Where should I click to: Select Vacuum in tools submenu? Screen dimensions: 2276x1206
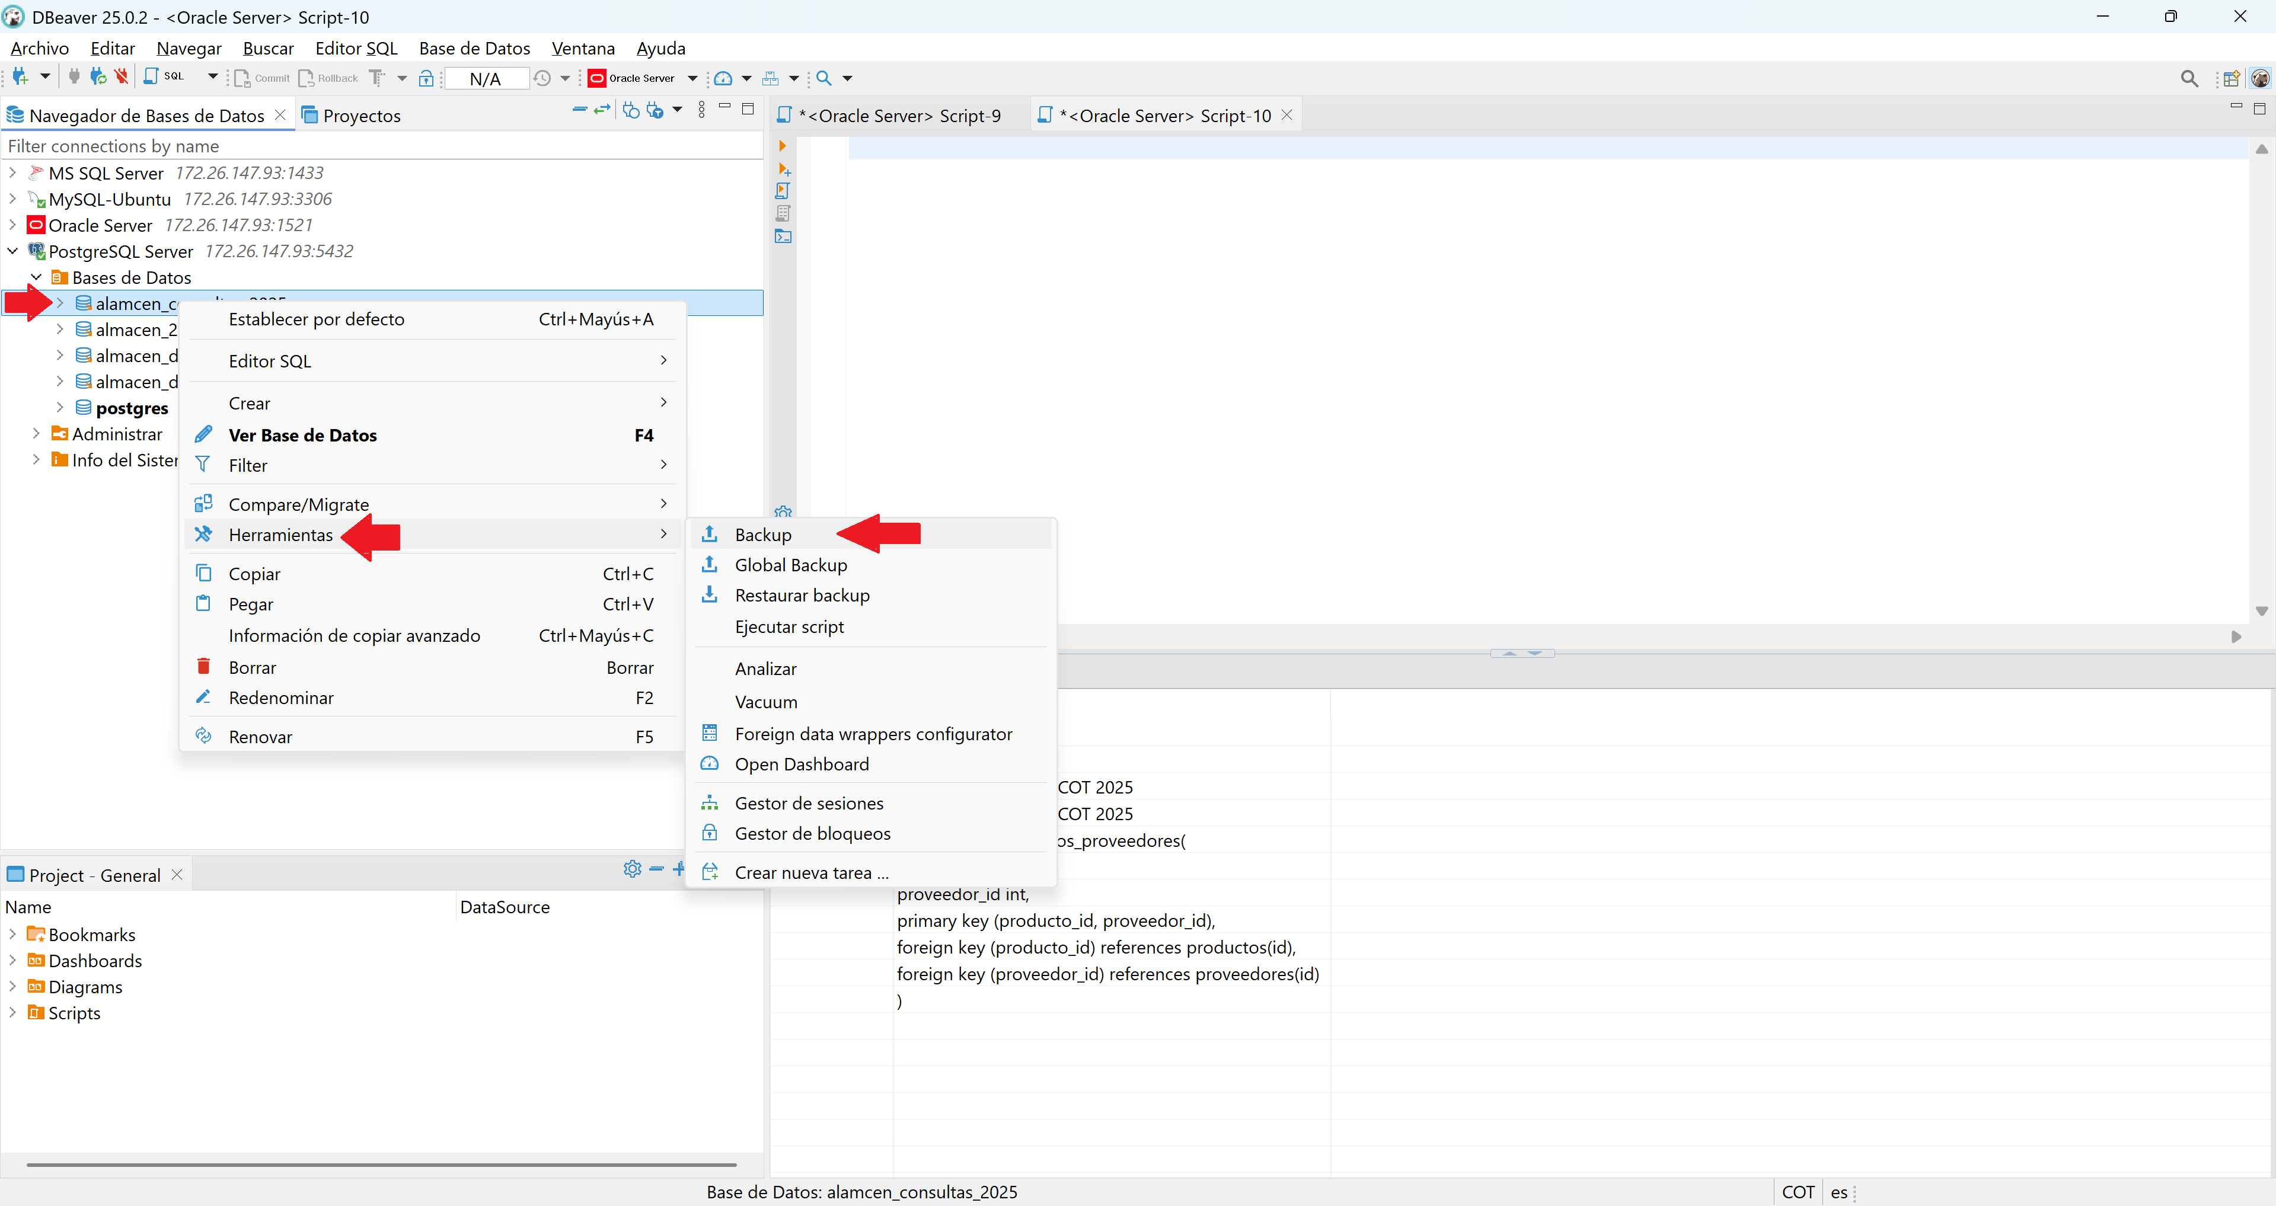click(871, 702)
